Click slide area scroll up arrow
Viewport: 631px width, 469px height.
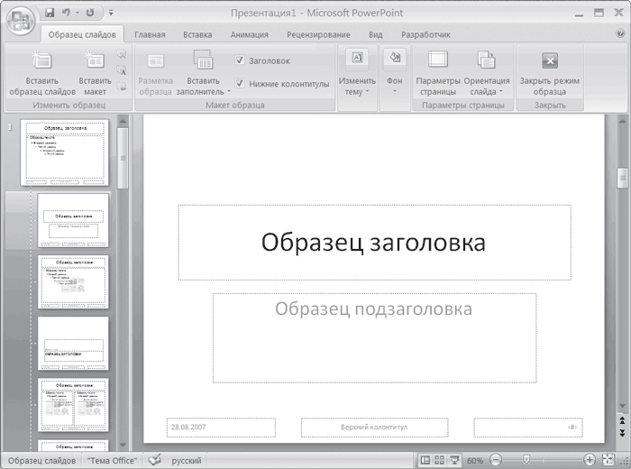[622, 120]
